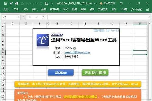Switch to the 绘图 ribbon tab
Viewport: 152px width, 101px height.
44,9
